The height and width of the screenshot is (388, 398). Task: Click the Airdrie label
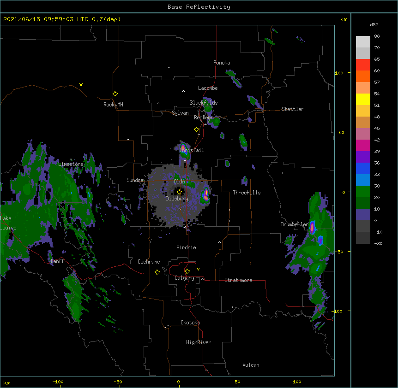[x=186, y=247]
